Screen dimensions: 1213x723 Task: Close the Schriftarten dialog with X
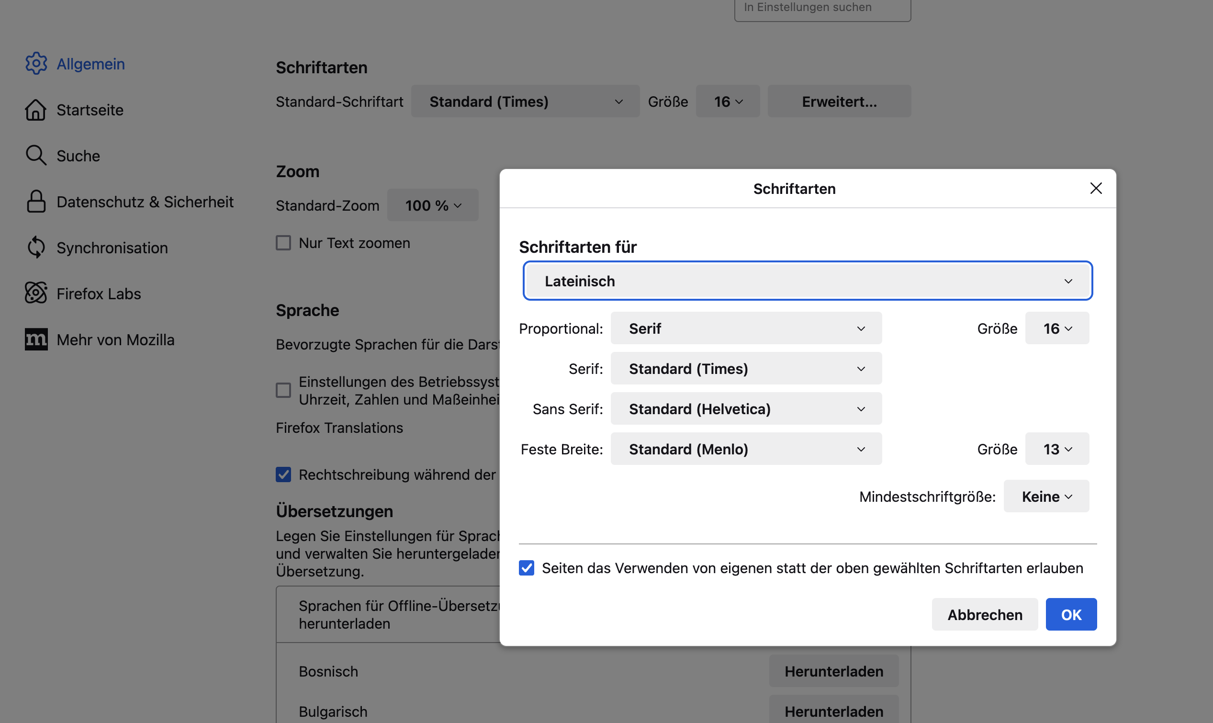pyautogui.click(x=1096, y=188)
